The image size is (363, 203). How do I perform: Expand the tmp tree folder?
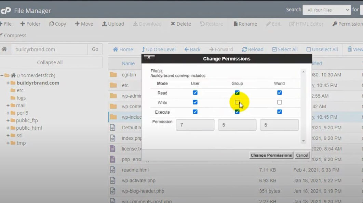8,143
